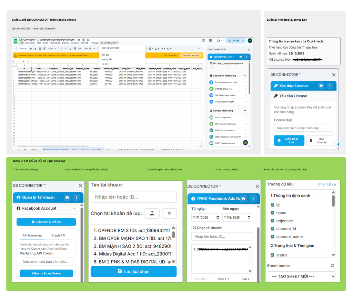The height and width of the screenshot is (301, 353).
Task: Click upload icon next to Chọn tài khoản để lưu
Action: pyautogui.click(x=152, y=213)
